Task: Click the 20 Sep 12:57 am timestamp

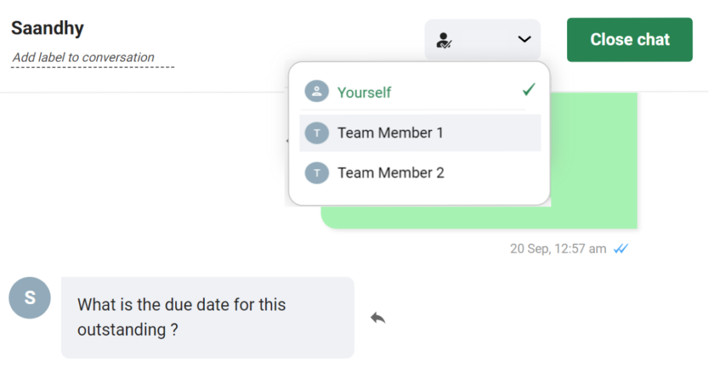Action: (x=558, y=249)
